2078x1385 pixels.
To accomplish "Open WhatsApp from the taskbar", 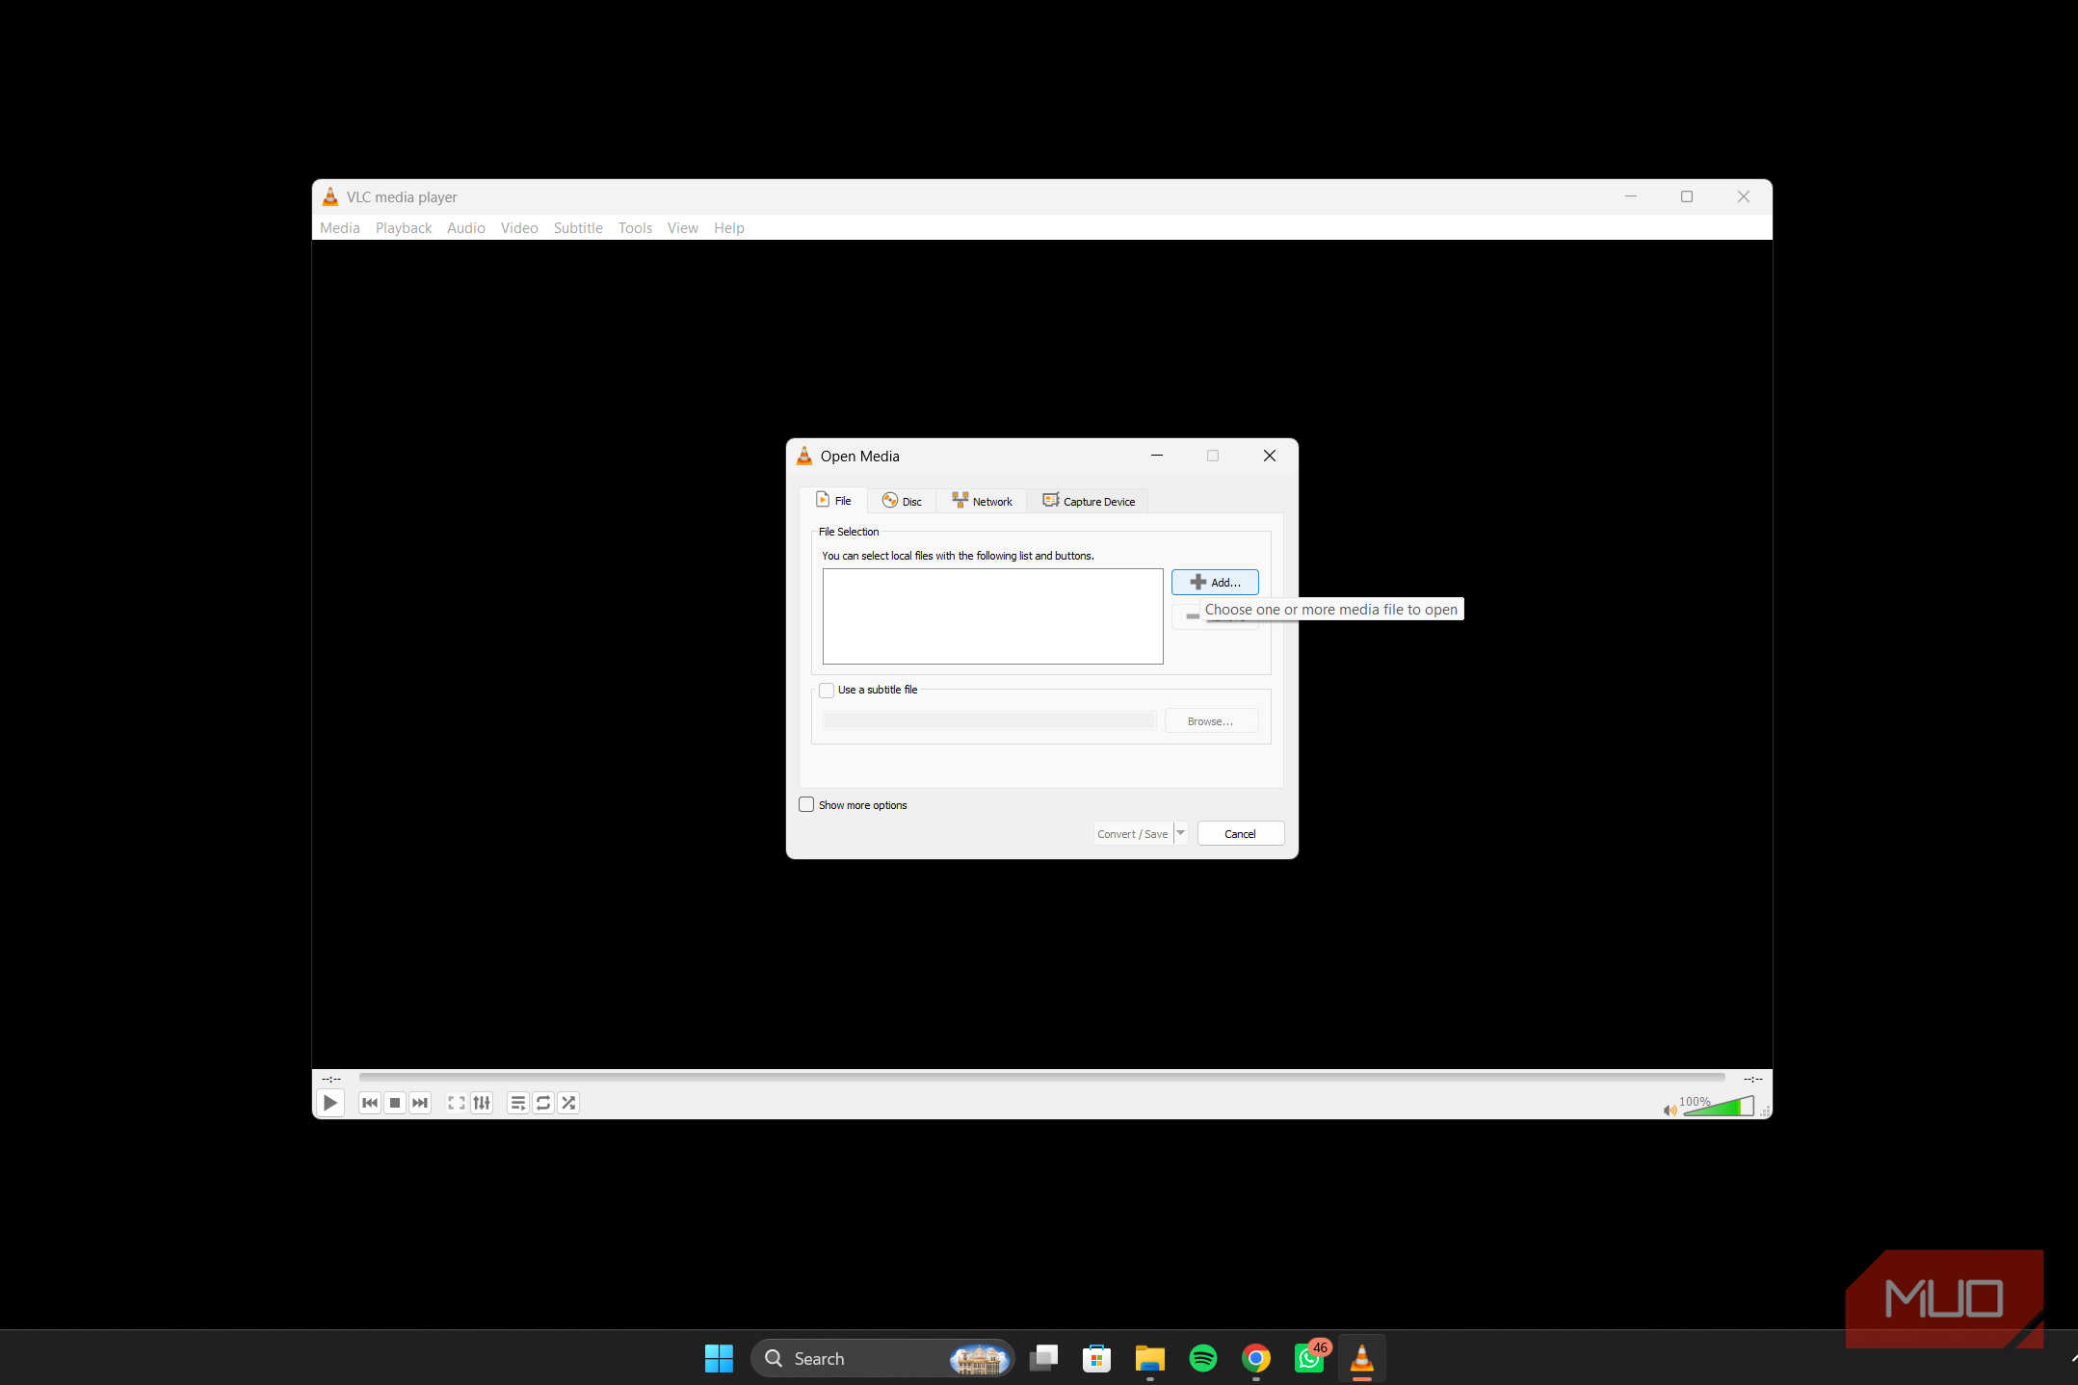I will click(x=1309, y=1358).
